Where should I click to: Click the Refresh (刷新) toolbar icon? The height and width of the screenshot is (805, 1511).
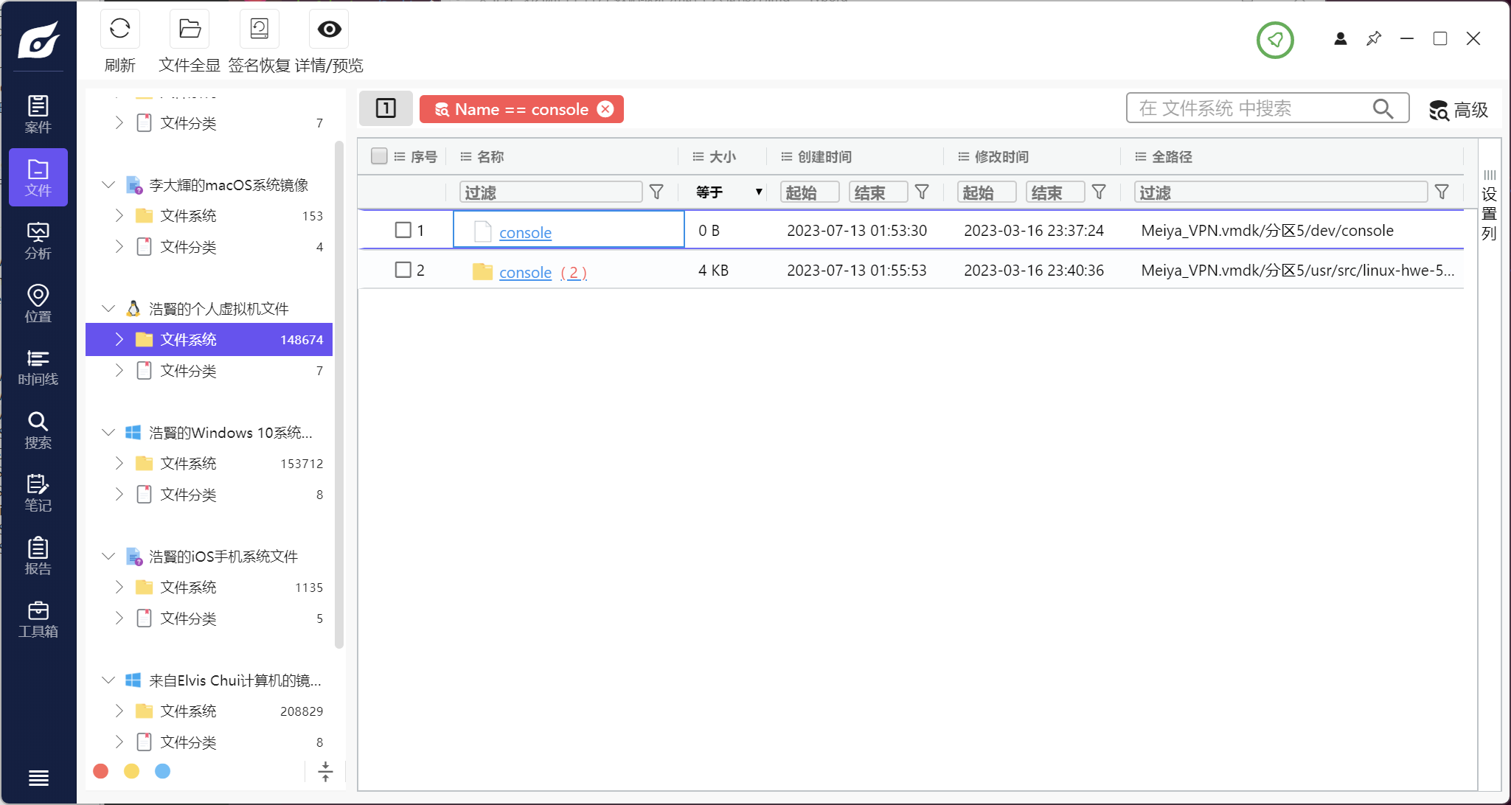[x=119, y=29]
